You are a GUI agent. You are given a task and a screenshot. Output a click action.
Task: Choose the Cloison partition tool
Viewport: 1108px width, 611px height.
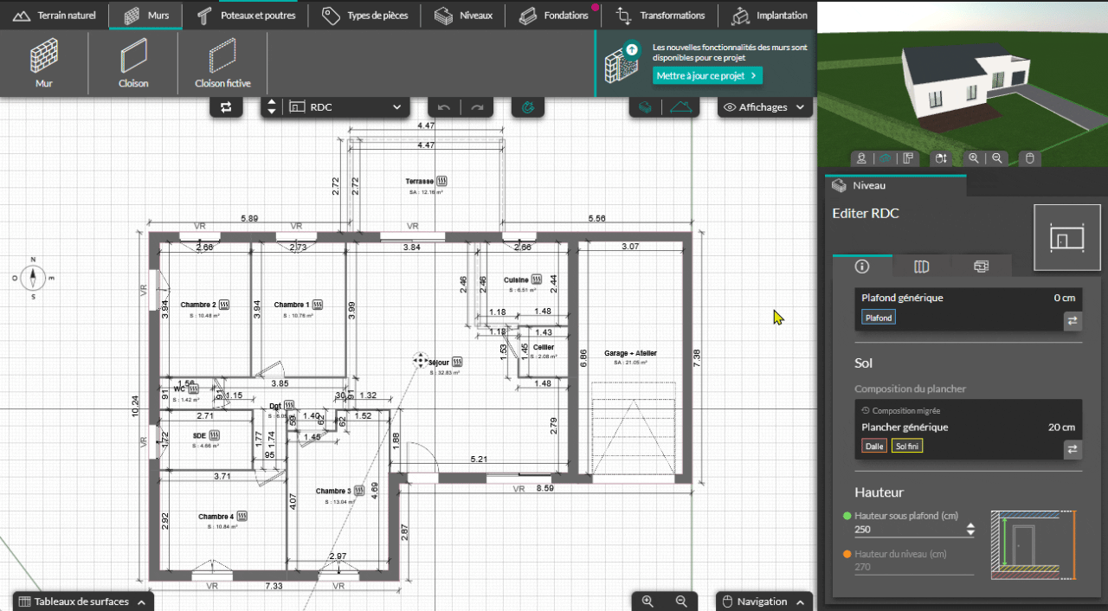[x=133, y=63]
